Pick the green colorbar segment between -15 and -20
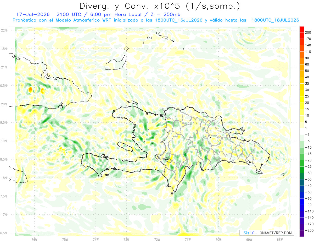Image resolution: width=314 pixels, height=243 pixels. pyautogui.click(x=302, y=157)
